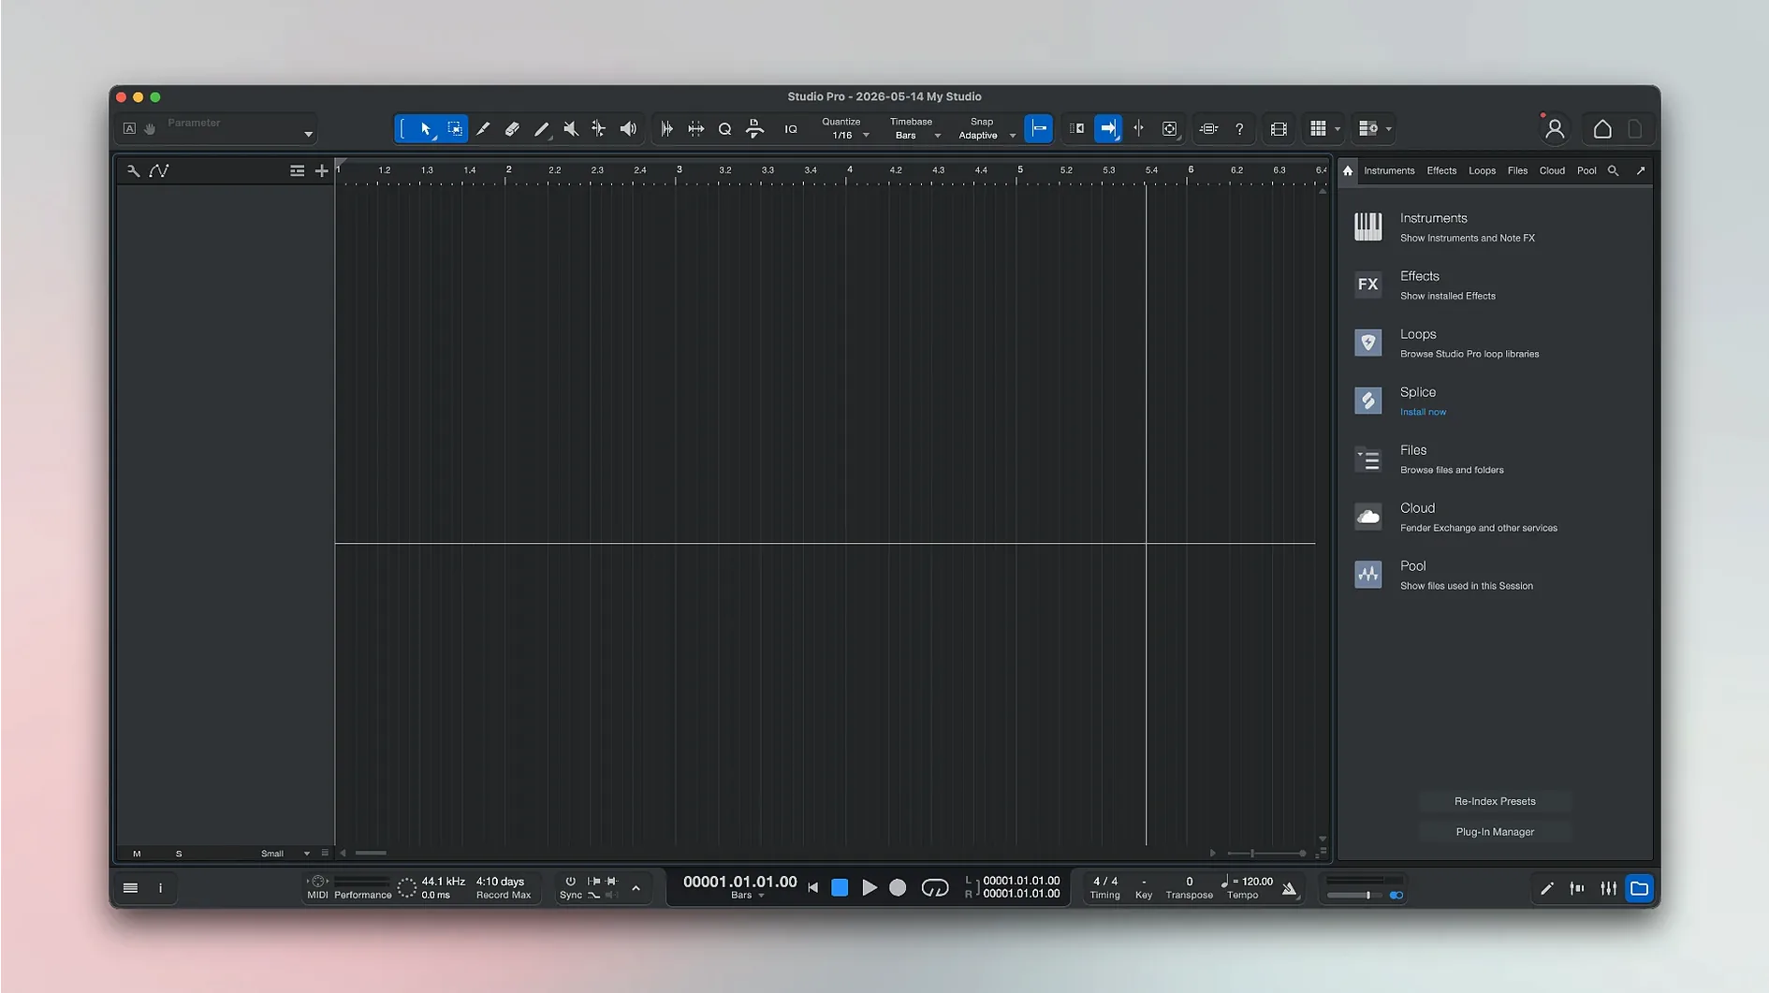
Task: Click the Splice Install now link
Action: (1423, 413)
